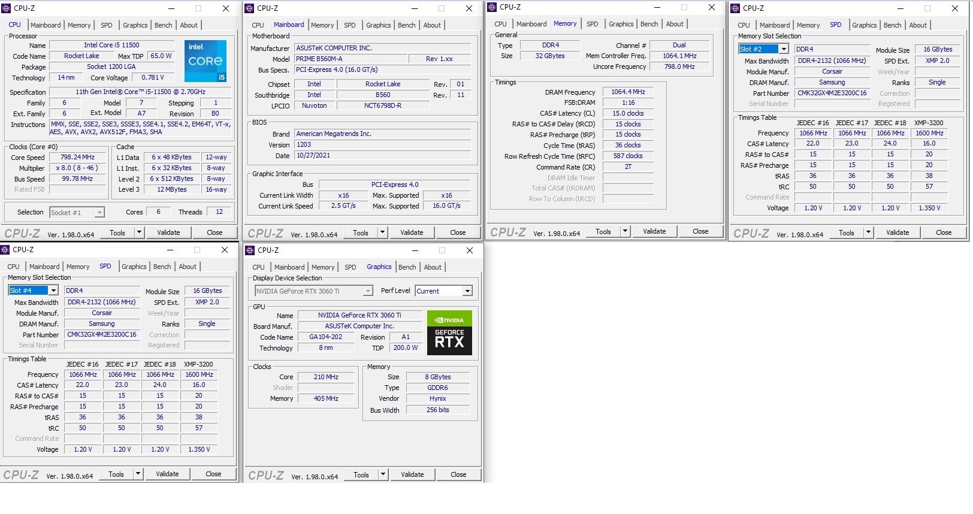
Task: Open the Slot #4 memory slot dropdown
Action: tap(53, 291)
